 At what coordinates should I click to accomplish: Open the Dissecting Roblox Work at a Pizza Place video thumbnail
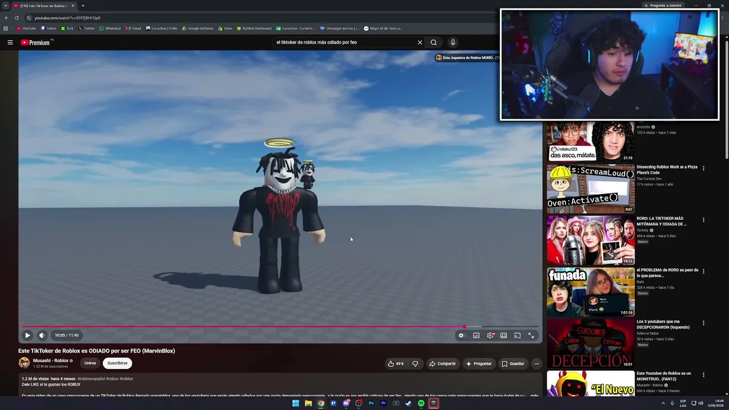click(591, 188)
